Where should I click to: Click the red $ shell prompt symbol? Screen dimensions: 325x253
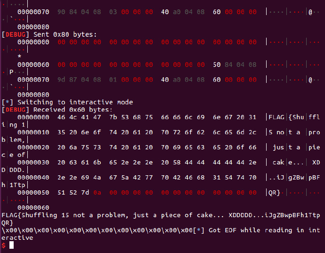pyautogui.click(x=4, y=245)
